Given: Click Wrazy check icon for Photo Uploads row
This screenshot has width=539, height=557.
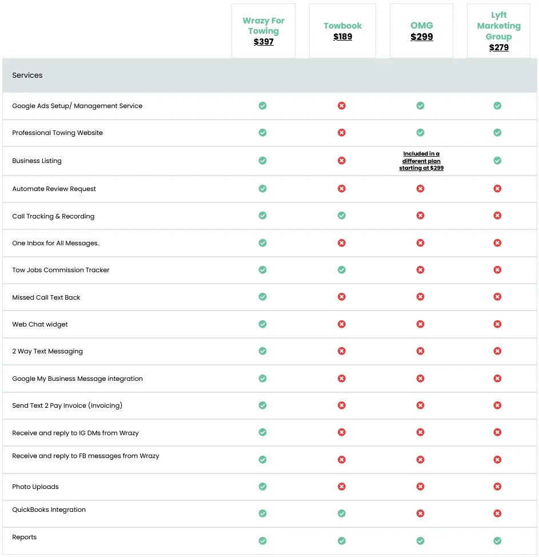Looking at the screenshot, I should point(262,487).
